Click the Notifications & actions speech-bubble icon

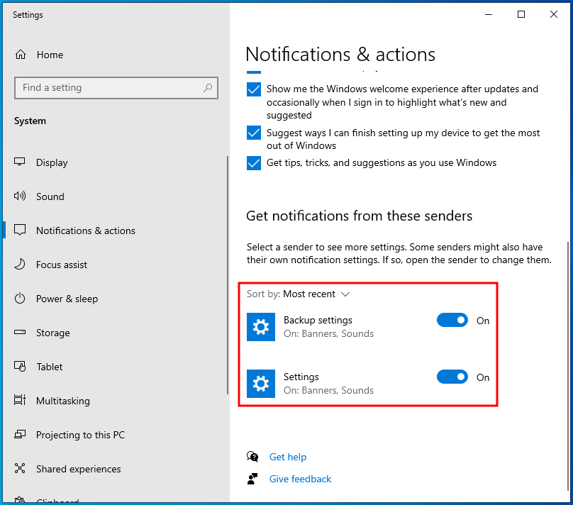[20, 231]
